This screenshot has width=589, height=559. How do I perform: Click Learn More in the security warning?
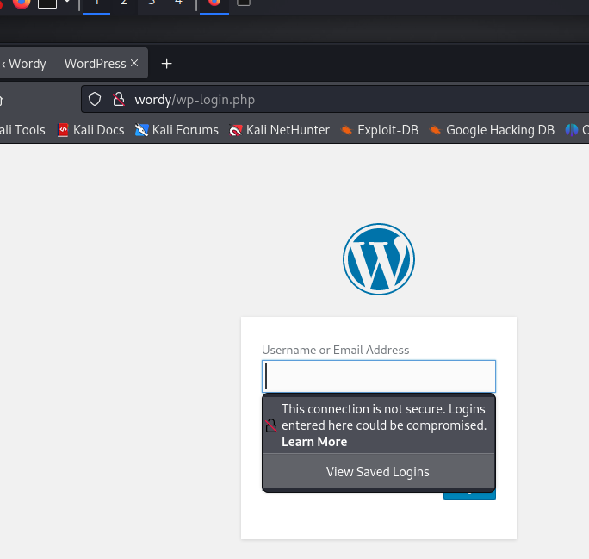point(314,442)
